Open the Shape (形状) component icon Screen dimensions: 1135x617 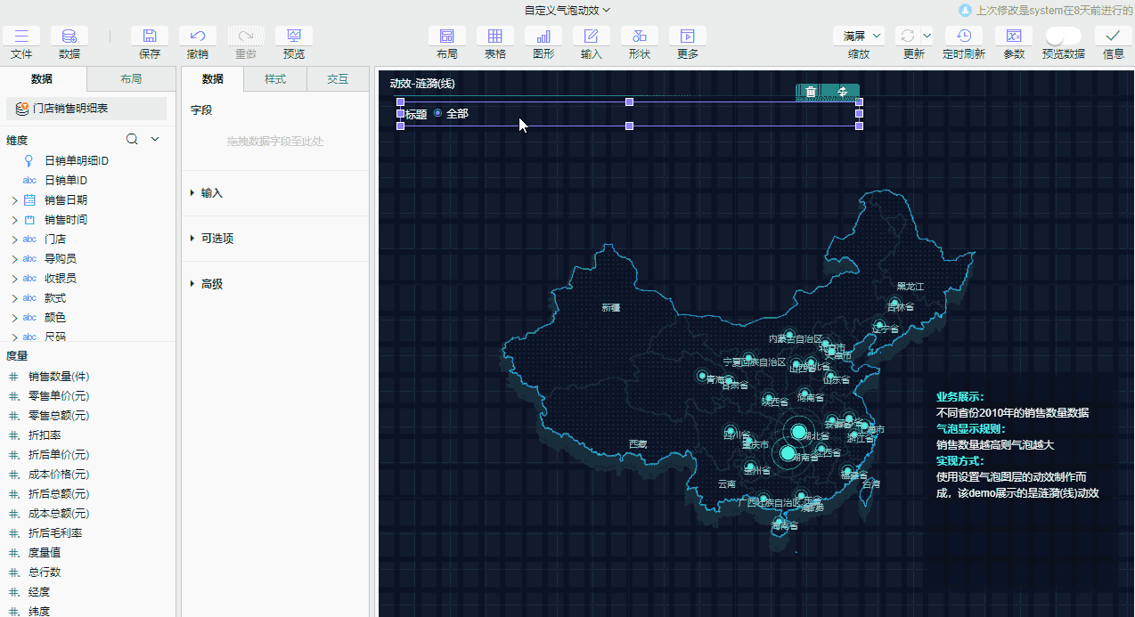[639, 37]
